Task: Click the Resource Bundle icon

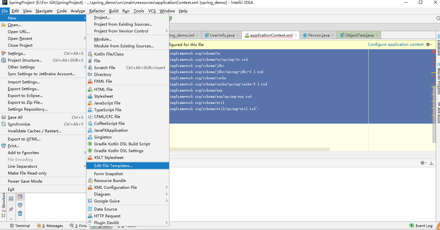Action: (90, 181)
